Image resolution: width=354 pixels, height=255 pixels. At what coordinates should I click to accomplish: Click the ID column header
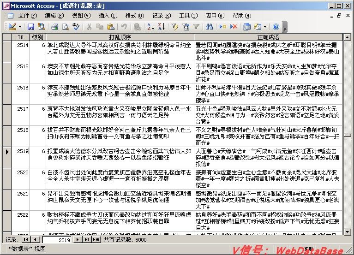(x=20, y=37)
